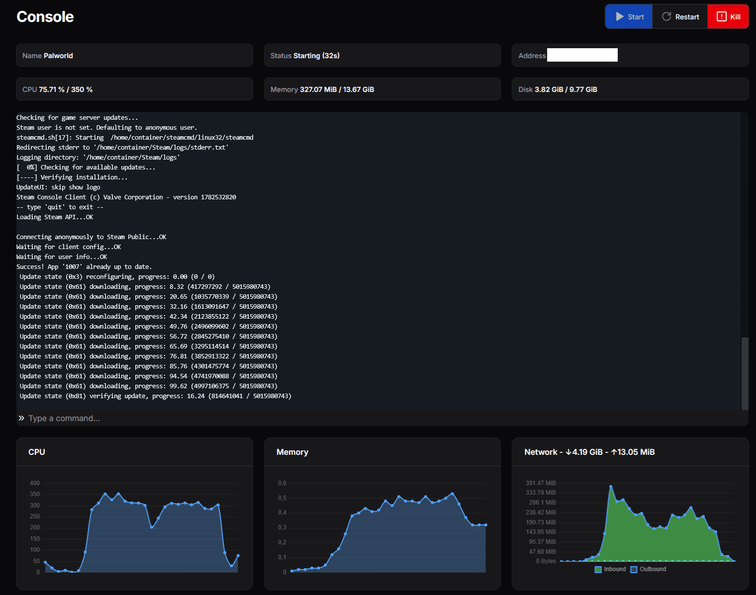Click the 'Loading Steam API...OK' log line

tap(55, 217)
